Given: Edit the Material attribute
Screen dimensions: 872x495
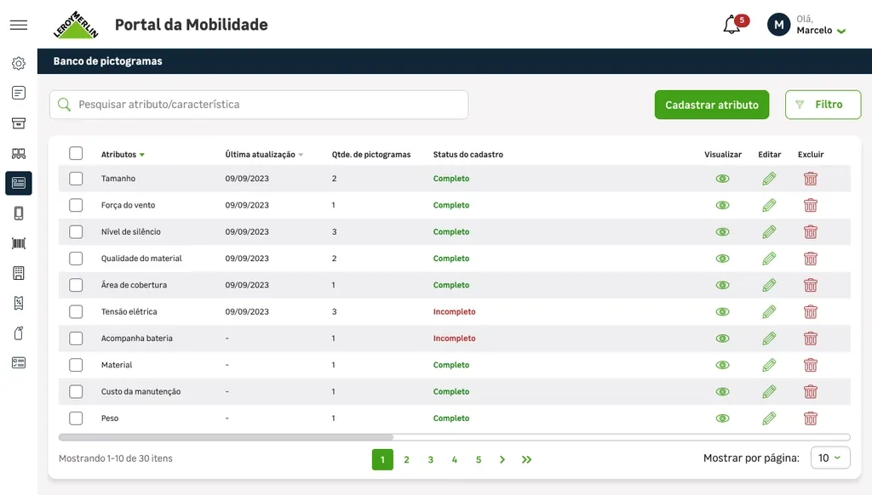Looking at the screenshot, I should click(769, 365).
